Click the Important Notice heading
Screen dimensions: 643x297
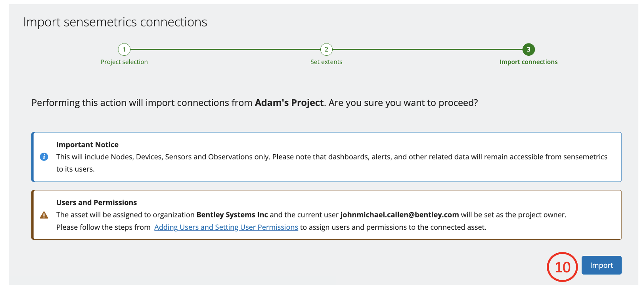point(87,145)
